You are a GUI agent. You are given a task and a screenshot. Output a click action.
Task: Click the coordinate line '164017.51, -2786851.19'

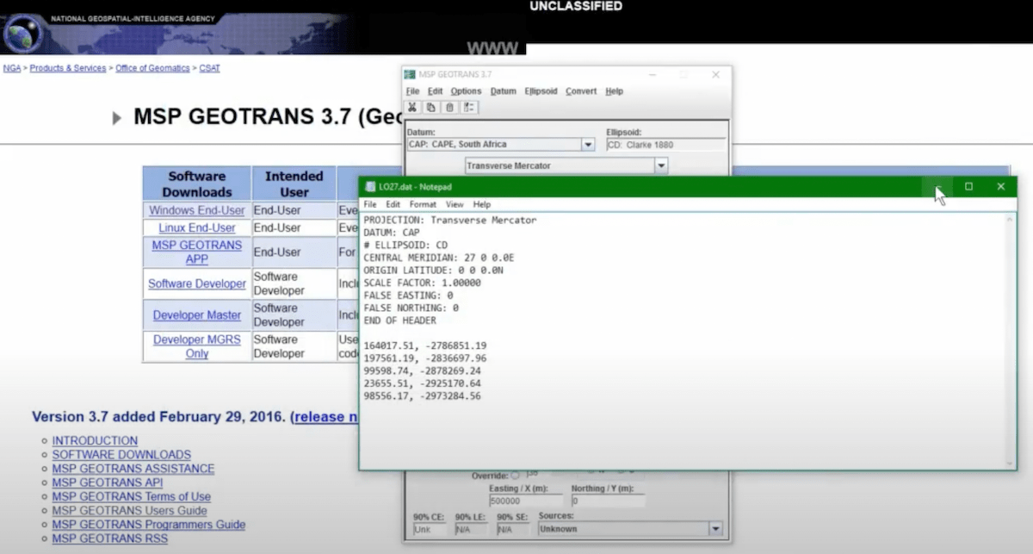[425, 345]
